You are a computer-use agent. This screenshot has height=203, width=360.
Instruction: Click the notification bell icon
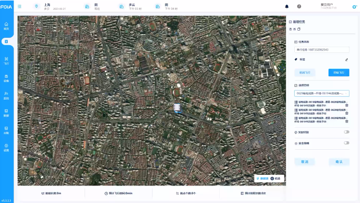click(x=287, y=6)
